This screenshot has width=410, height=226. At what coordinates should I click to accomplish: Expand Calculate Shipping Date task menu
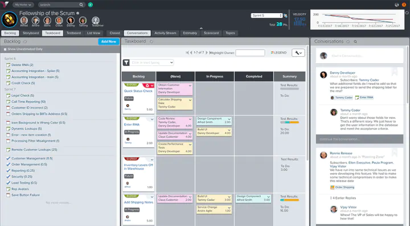tap(190, 100)
